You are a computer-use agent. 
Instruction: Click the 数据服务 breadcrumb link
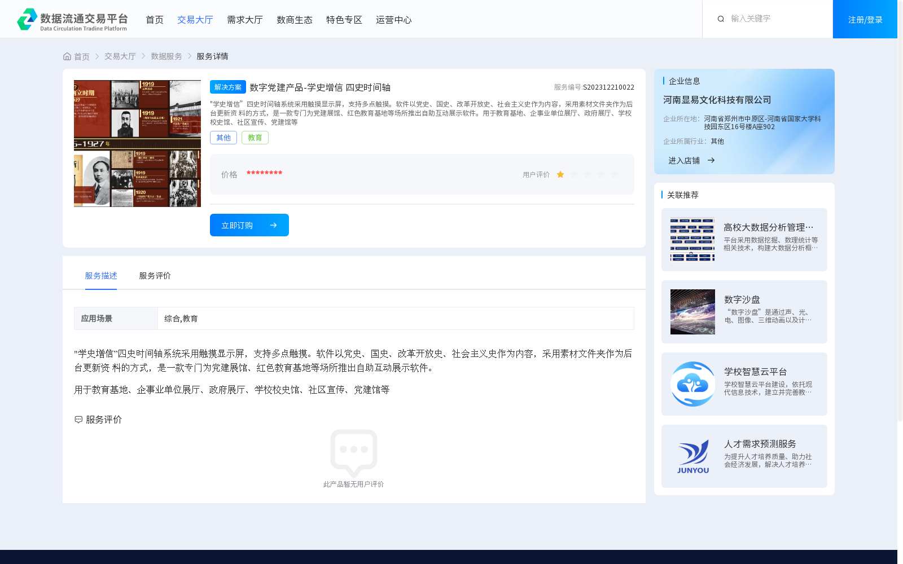[166, 56]
